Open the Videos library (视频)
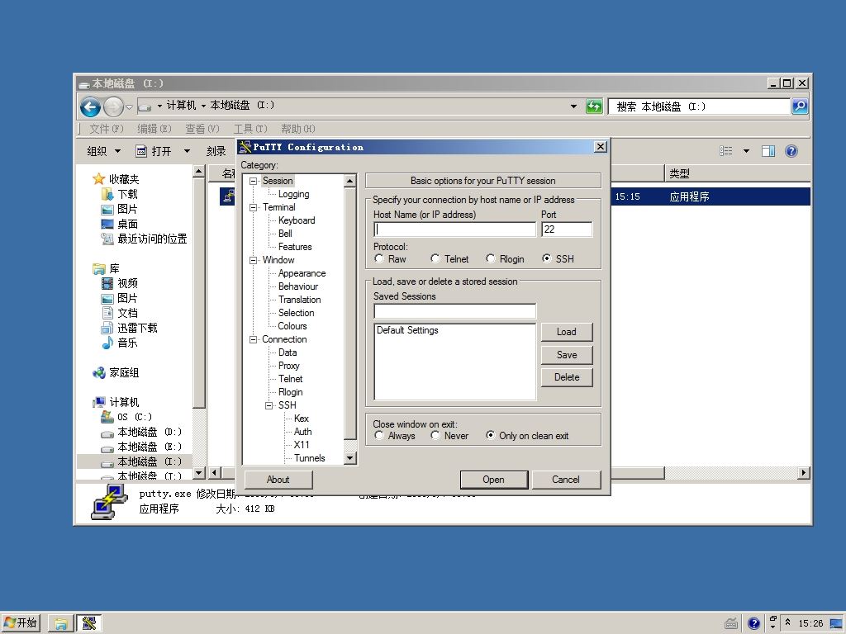Viewport: 846px width, 634px height. click(x=120, y=283)
